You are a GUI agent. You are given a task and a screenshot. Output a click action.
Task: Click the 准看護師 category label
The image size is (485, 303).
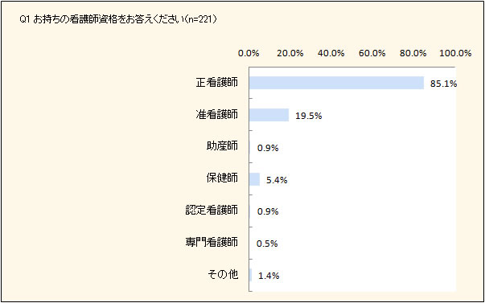pyautogui.click(x=217, y=115)
